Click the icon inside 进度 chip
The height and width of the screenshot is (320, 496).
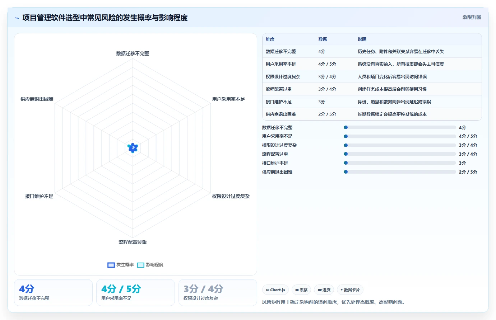pos(320,290)
